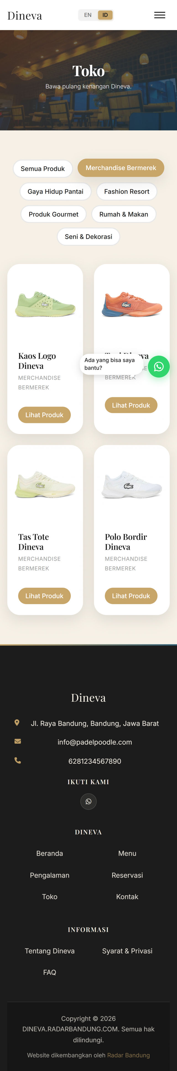Click Lihat Produk for Kaos Logo Dineva
177x1071 pixels.
click(44, 415)
